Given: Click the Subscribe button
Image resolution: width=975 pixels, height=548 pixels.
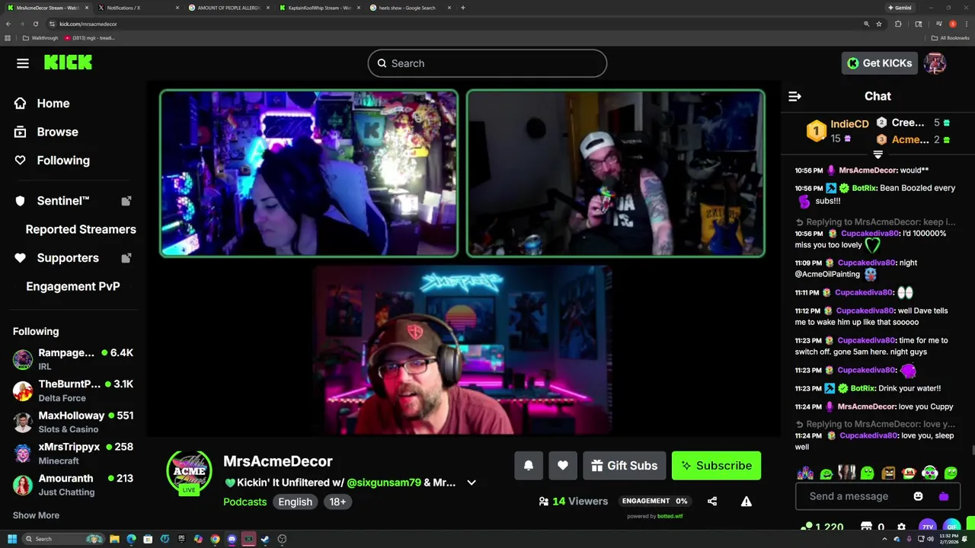Looking at the screenshot, I should tap(716, 466).
